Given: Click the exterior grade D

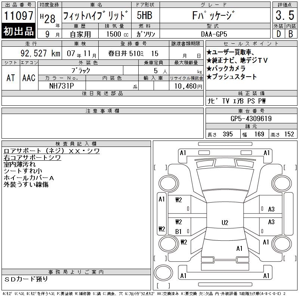Looking at the screenshot, I should click(278, 34).
